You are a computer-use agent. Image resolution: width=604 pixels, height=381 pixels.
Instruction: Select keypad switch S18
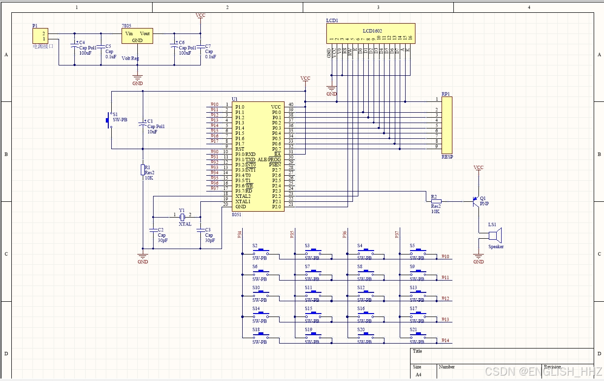tap(260, 336)
